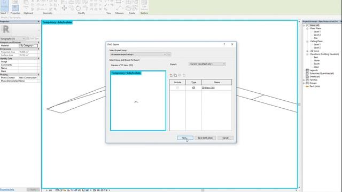Click the help question mark in DWG Export

pyautogui.click(x=224, y=44)
